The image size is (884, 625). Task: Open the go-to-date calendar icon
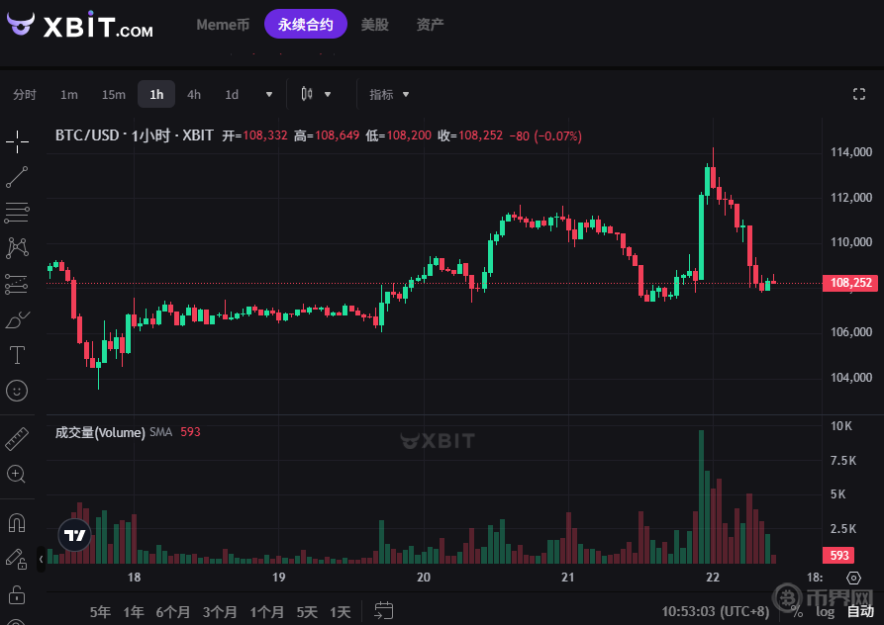384,611
